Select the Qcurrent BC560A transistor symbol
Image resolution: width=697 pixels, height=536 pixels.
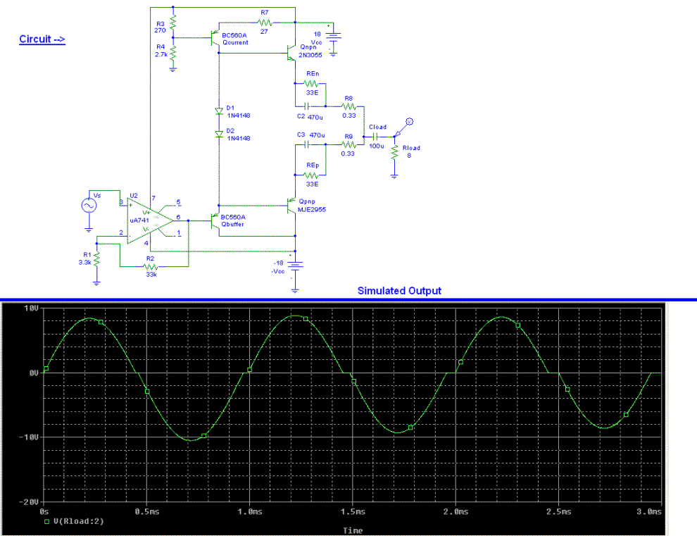215,38
